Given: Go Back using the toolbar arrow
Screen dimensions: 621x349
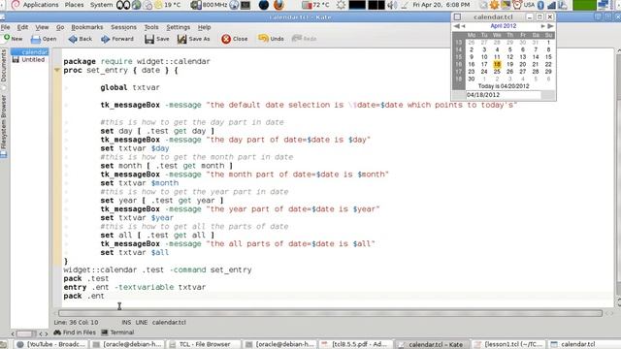Looking at the screenshot, I should pos(80,39).
